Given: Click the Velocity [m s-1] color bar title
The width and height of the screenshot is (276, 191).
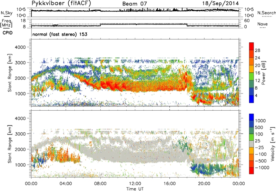Looking at the screenshot, I should tap(273, 144).
